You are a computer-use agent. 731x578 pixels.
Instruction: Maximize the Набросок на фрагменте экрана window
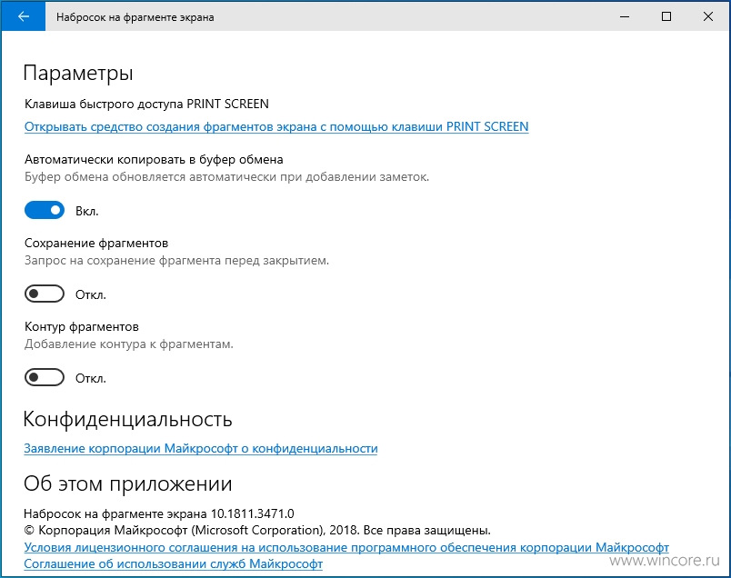click(x=666, y=16)
